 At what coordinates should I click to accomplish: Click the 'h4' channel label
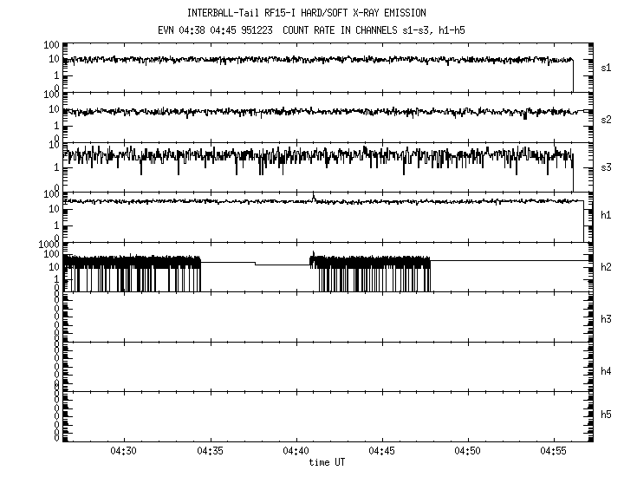[606, 371]
